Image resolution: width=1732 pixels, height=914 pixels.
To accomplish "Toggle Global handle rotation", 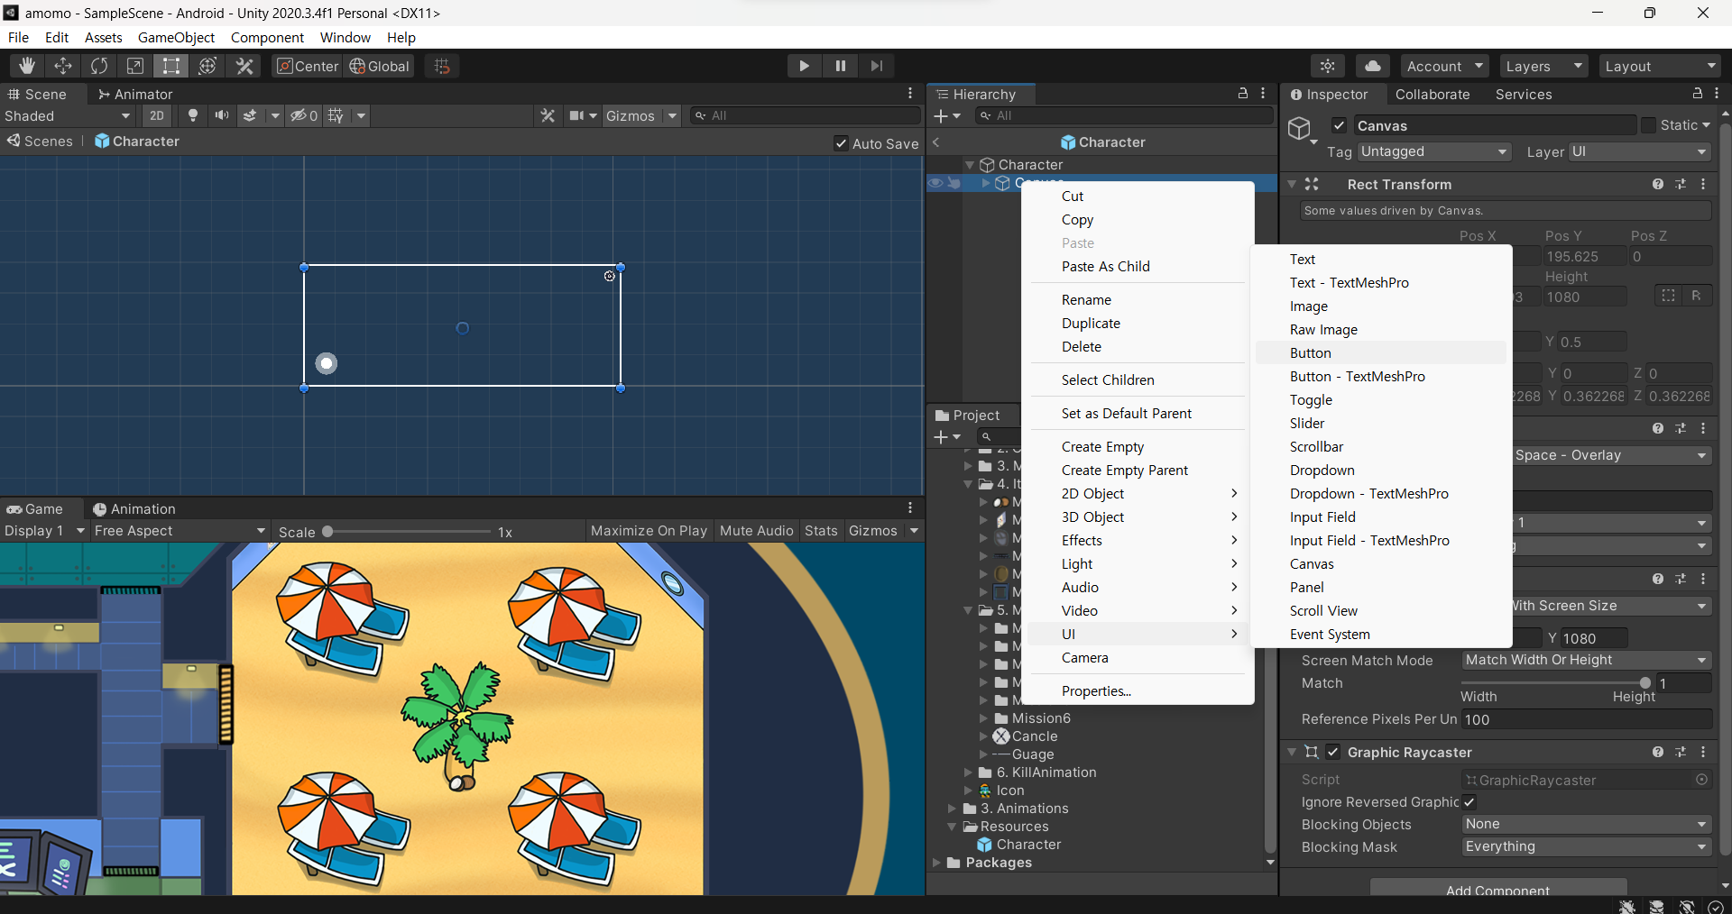I will point(380,66).
